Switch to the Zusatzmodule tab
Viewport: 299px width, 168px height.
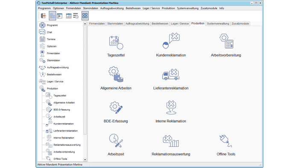240,23
